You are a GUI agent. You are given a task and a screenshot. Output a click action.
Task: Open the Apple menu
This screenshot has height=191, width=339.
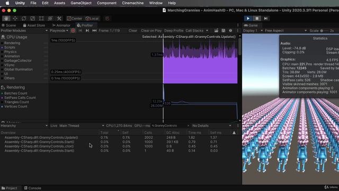point(7,3)
